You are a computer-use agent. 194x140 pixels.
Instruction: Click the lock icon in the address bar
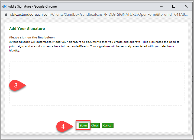click(x=6, y=14)
